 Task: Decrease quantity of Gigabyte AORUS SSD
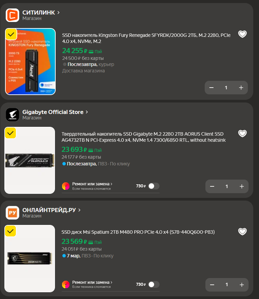pyautogui.click(x=212, y=186)
